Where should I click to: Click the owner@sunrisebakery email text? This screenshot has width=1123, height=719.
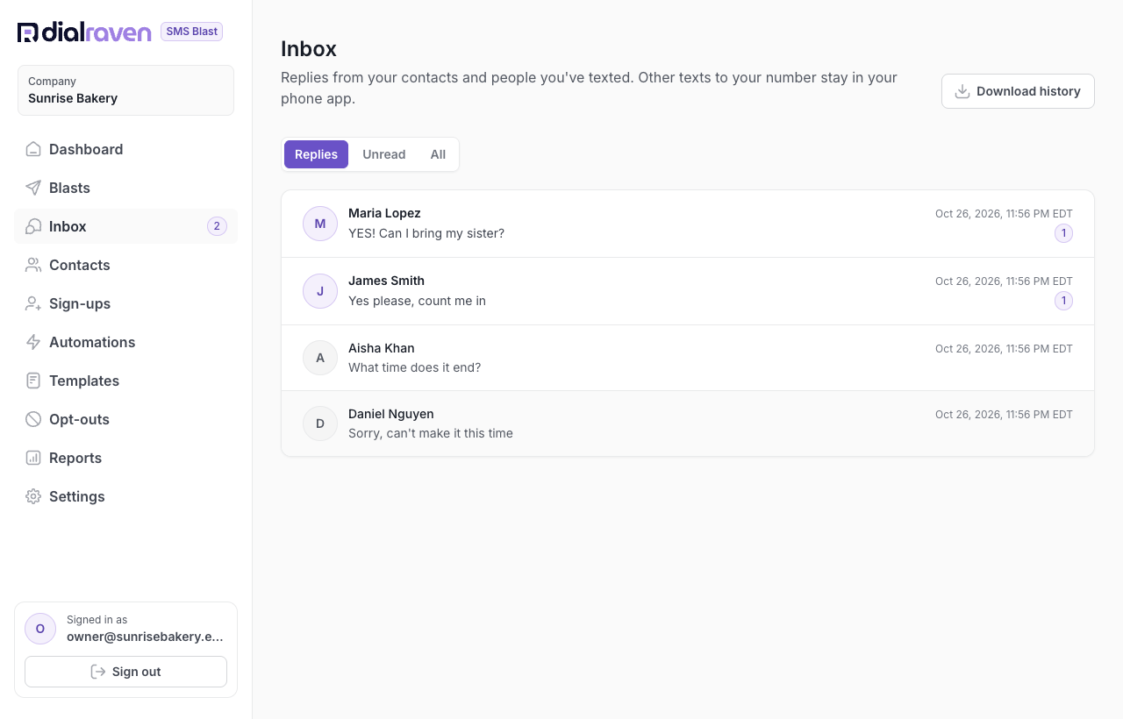[x=145, y=637]
